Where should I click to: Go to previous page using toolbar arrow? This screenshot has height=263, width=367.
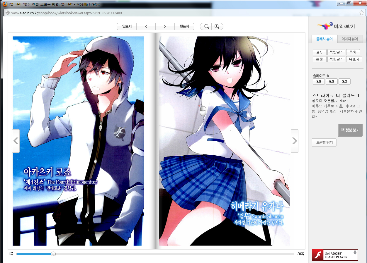point(146,27)
